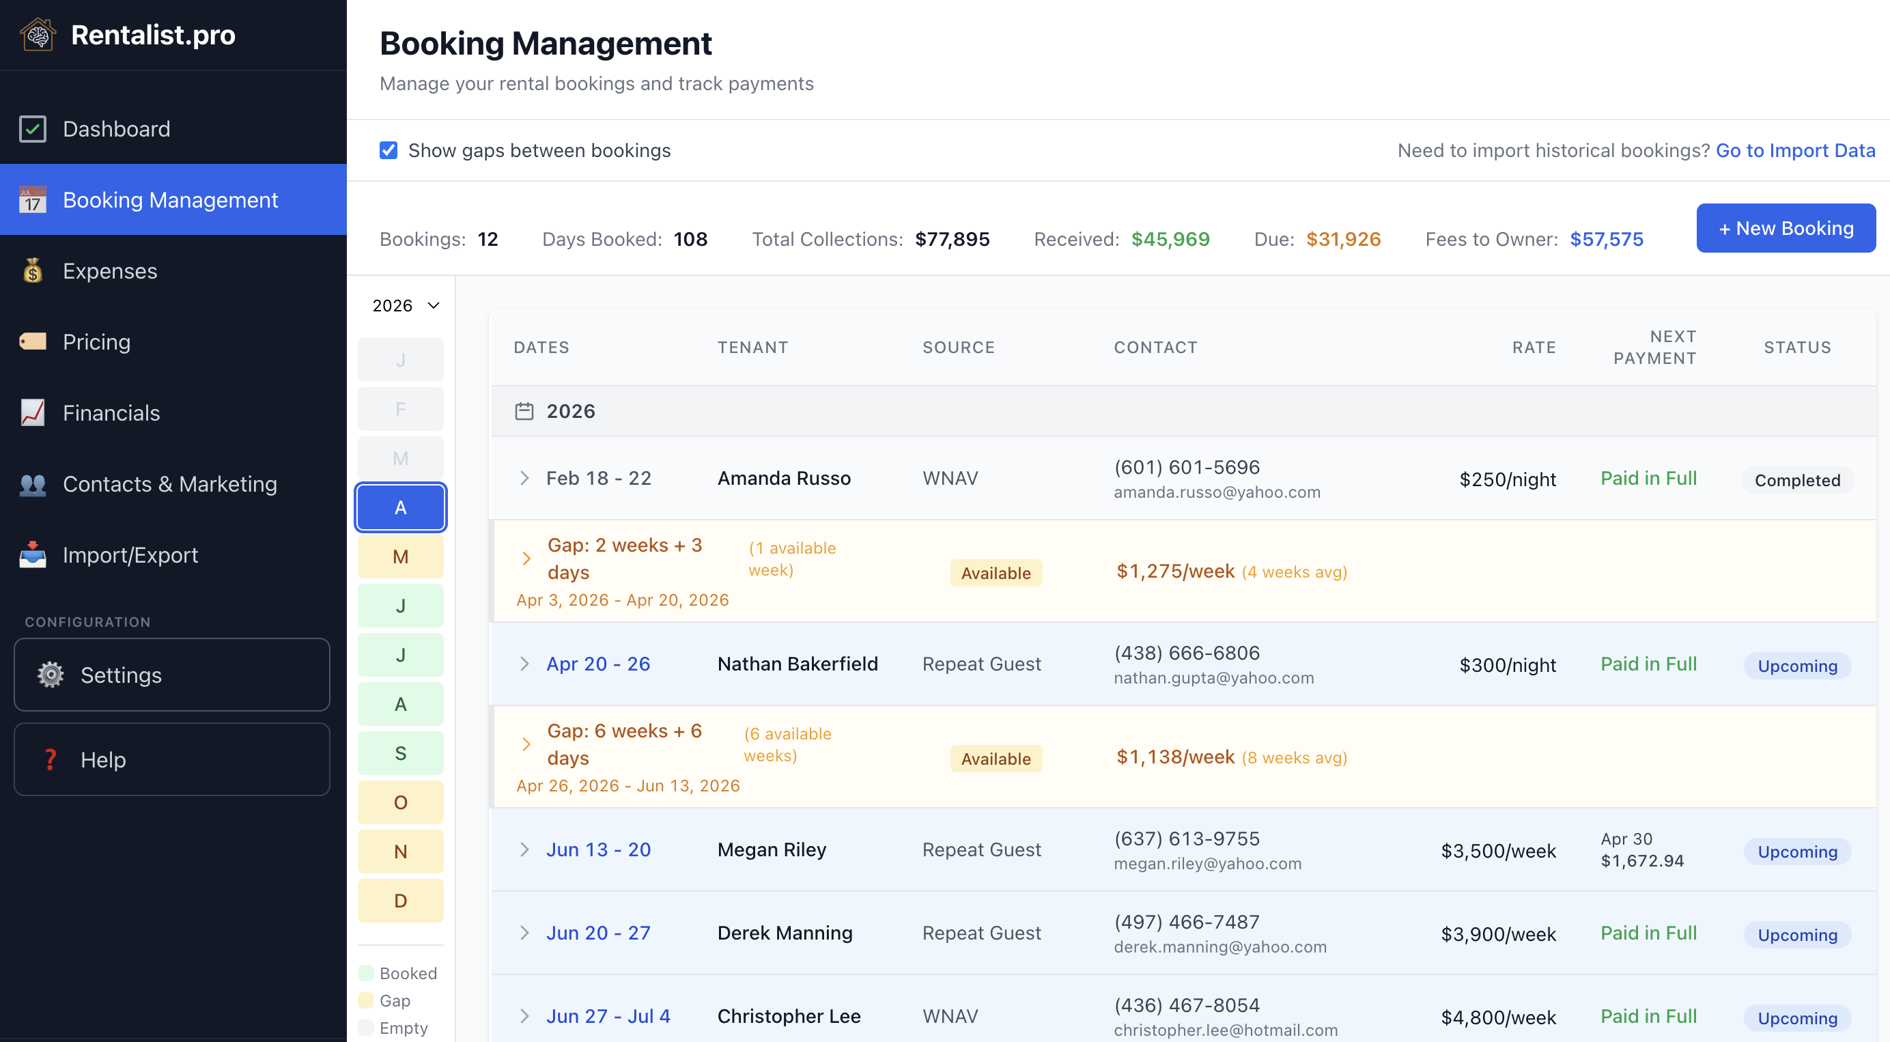Uncheck Show gaps between bookings
Image resolution: width=1890 pixels, height=1042 pixels.
click(388, 150)
